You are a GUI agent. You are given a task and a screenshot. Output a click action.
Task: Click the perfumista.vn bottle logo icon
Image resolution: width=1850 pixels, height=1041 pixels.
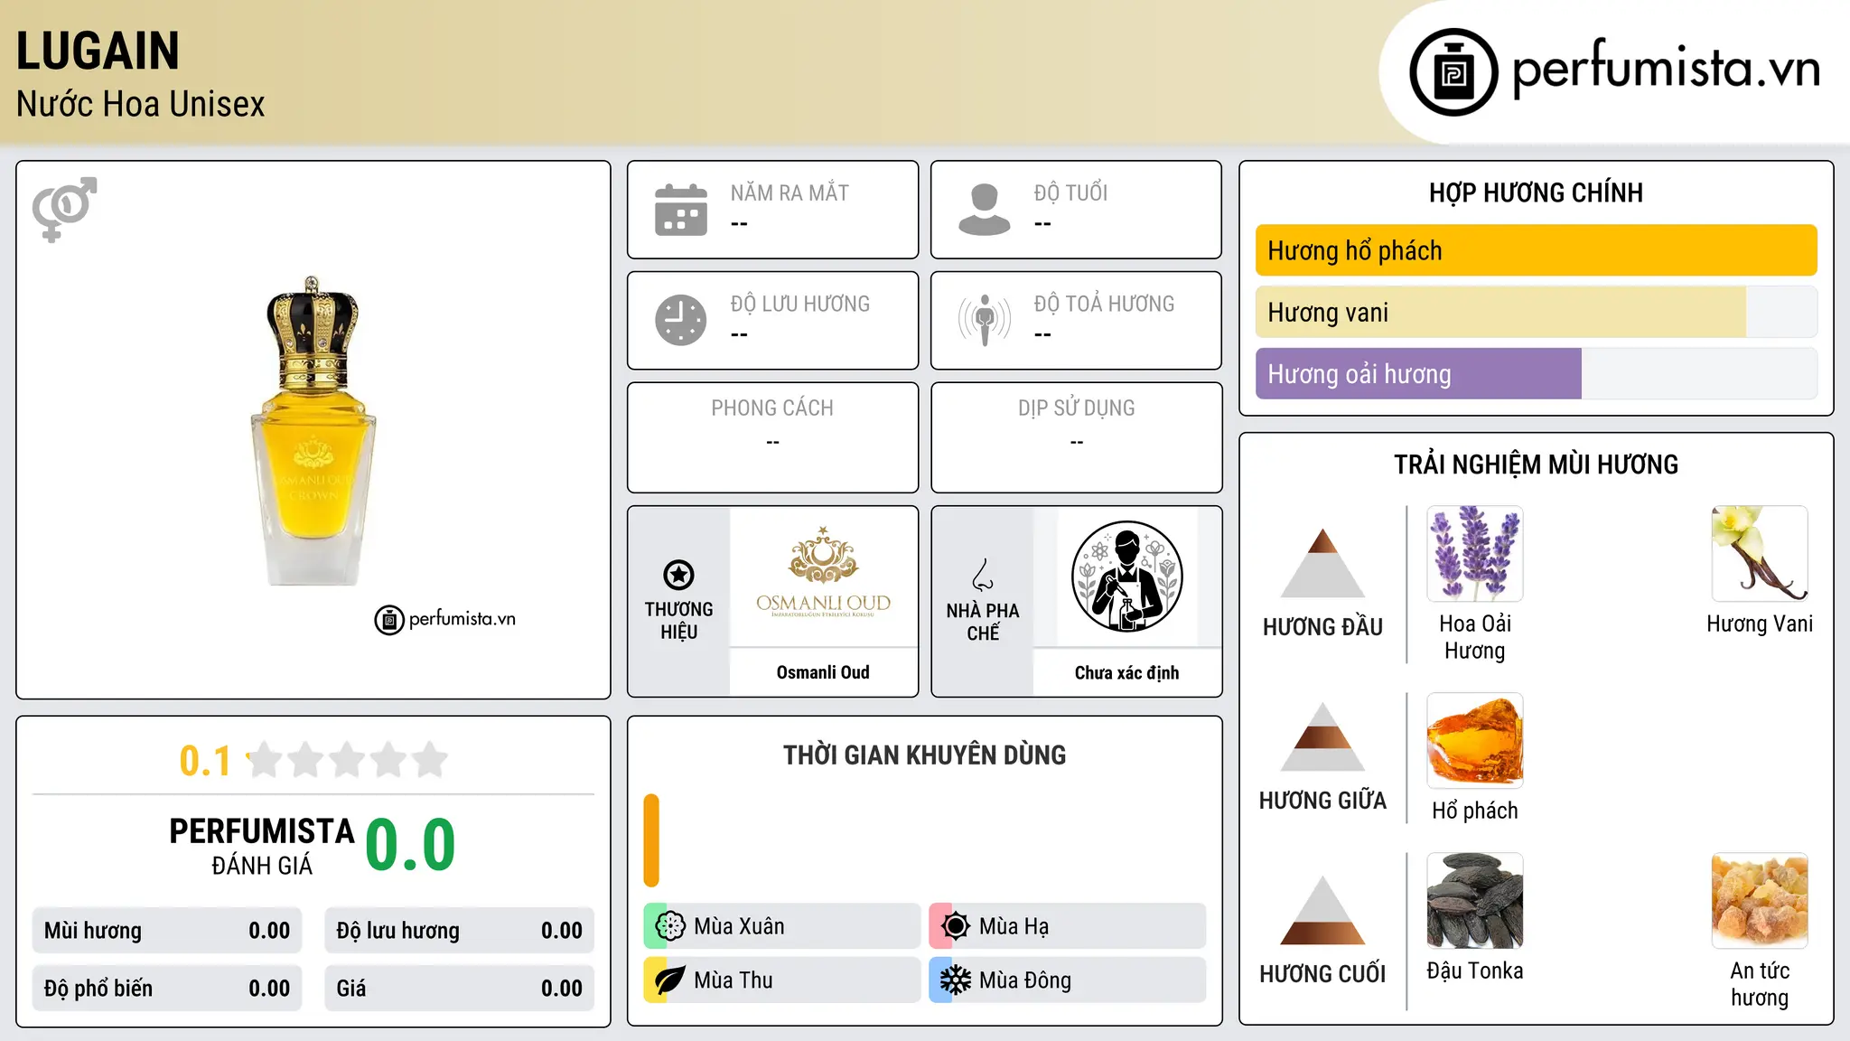coord(1453,72)
